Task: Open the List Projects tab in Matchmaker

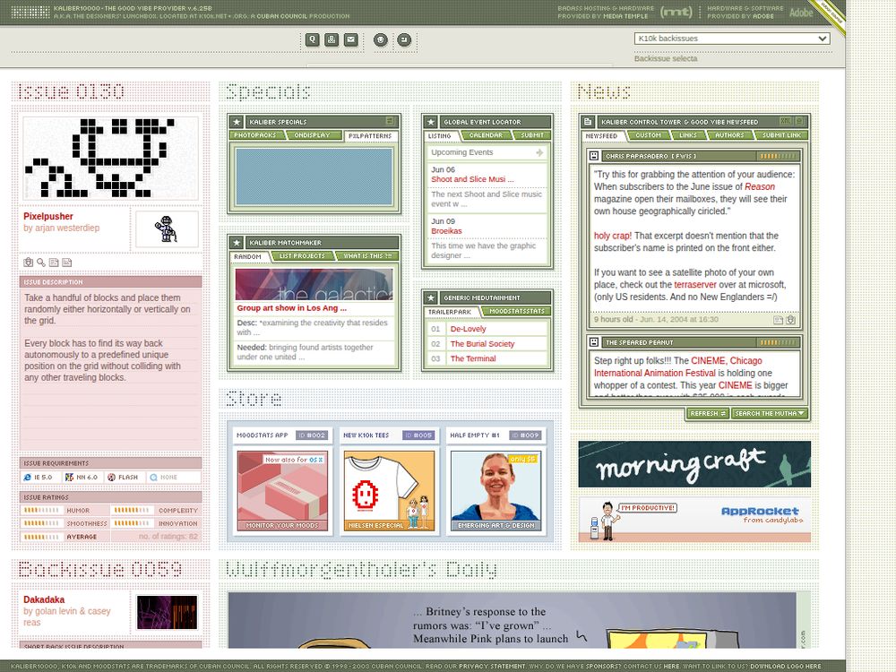Action: click(302, 256)
